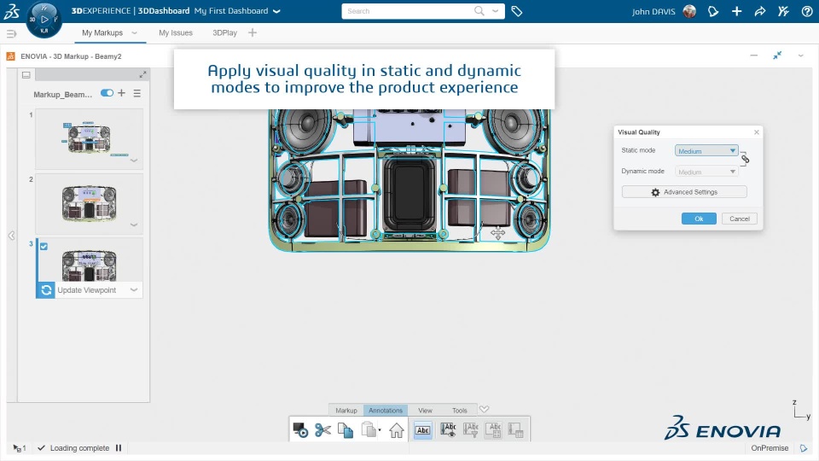
Task: Expand slide 1 options chevron
Action: click(134, 160)
